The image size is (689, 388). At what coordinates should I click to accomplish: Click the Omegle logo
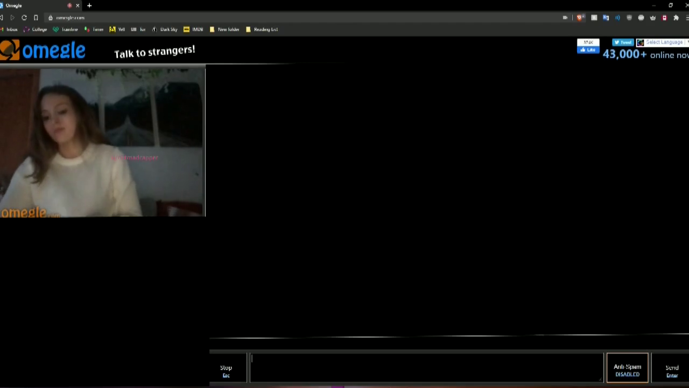click(x=42, y=50)
